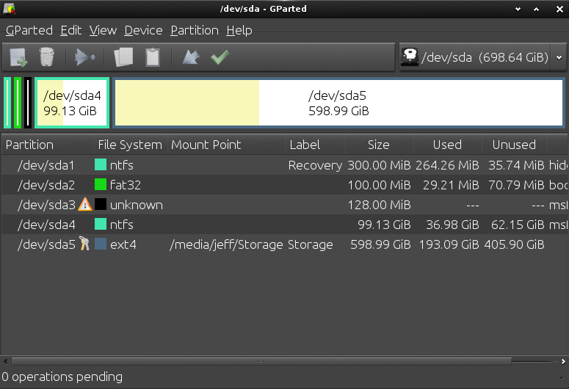Click the GParted app icon in title bar
The height and width of the screenshot is (389, 569).
coord(9,9)
